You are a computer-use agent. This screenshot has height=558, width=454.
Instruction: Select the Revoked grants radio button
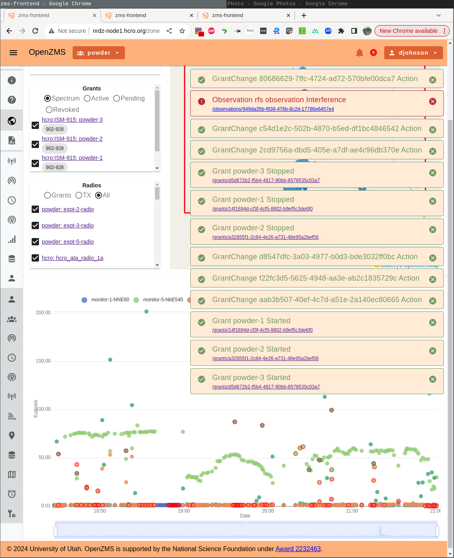[x=49, y=110]
